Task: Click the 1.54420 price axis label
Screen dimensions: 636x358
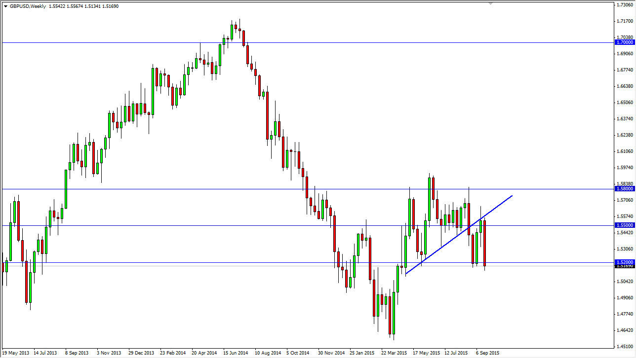Action: pyautogui.click(x=625, y=233)
